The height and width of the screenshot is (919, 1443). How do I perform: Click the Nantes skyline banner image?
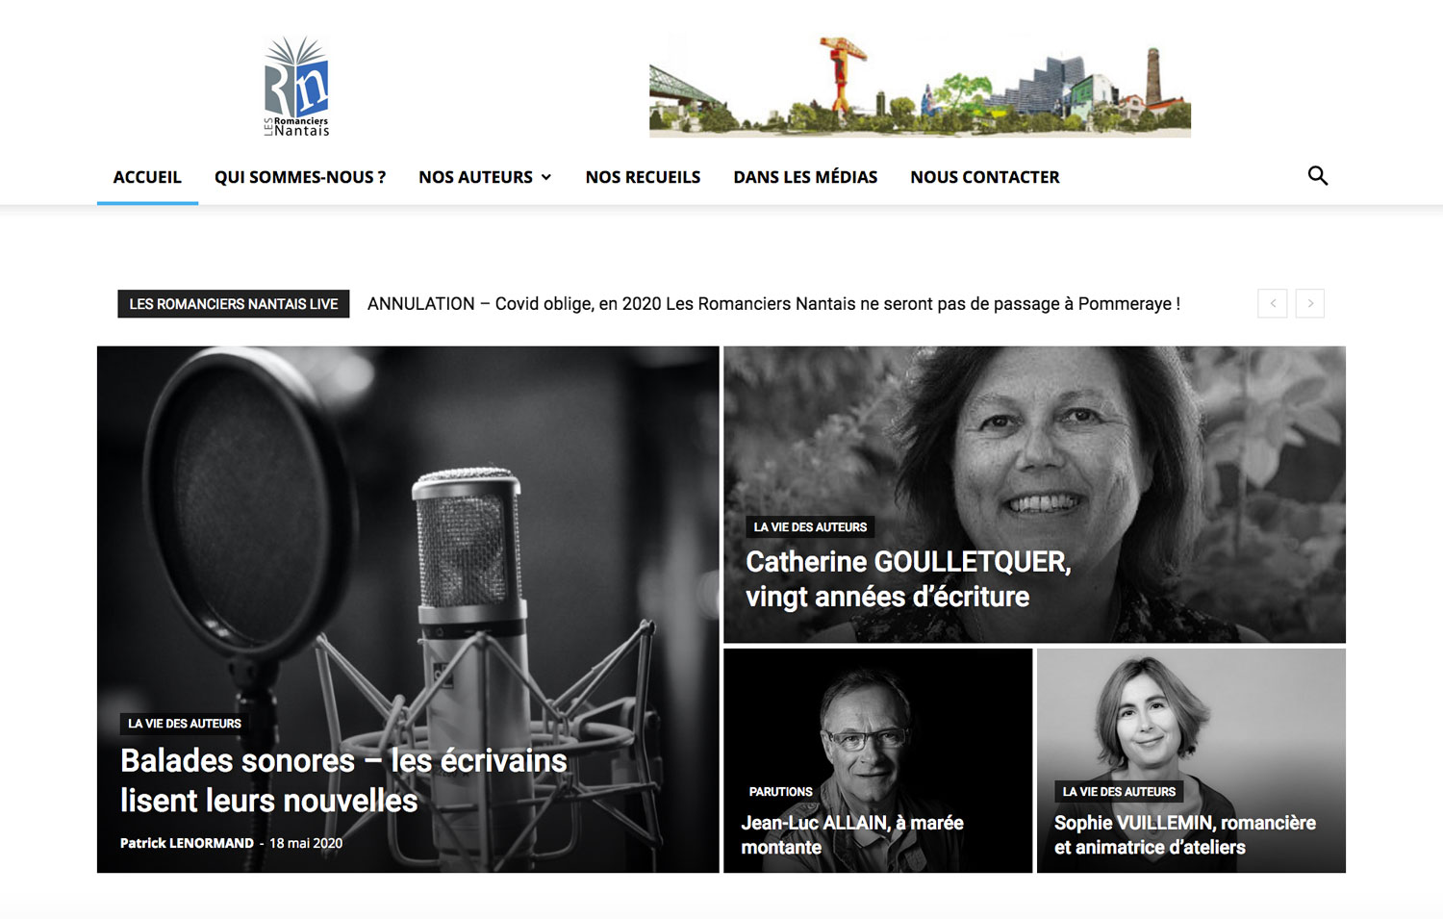pyautogui.click(x=920, y=87)
